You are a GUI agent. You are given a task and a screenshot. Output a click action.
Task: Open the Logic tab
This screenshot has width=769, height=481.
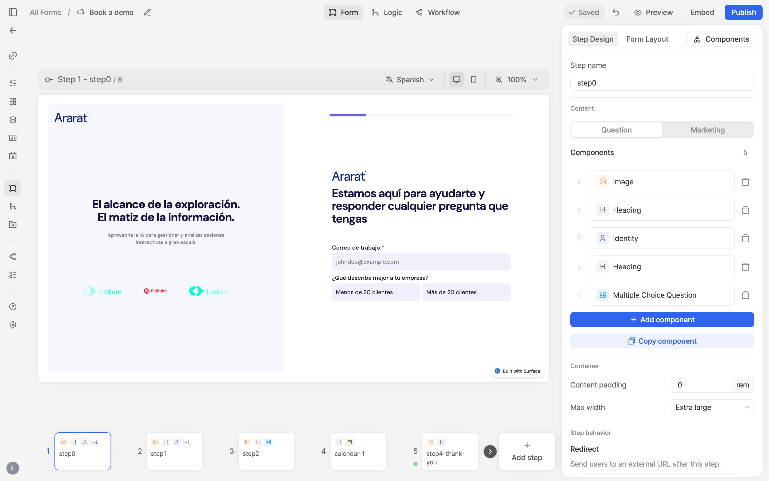pos(387,12)
